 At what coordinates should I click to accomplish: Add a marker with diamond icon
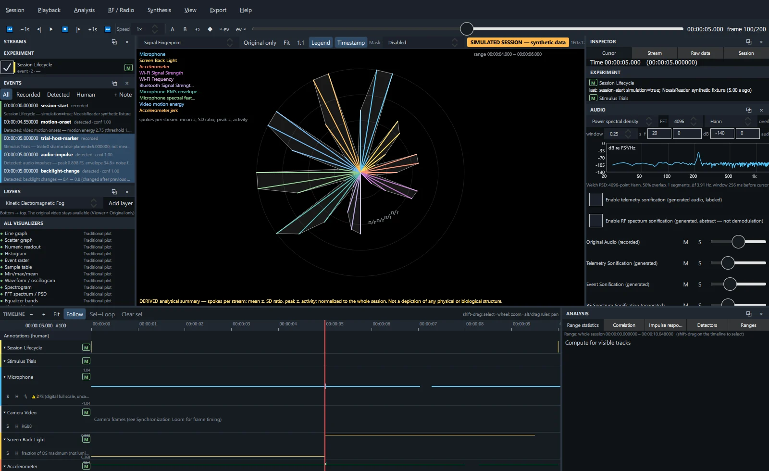210,29
